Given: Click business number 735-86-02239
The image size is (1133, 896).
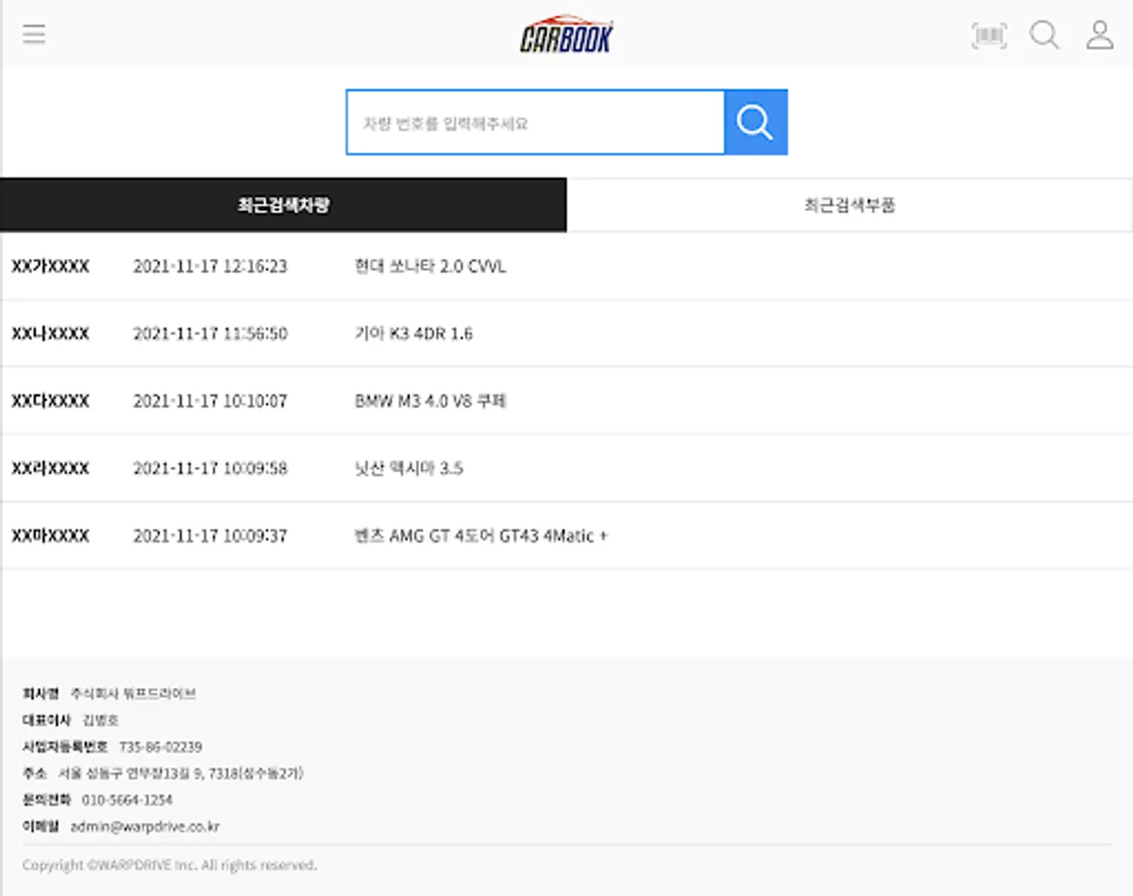Looking at the screenshot, I should click(x=160, y=747).
